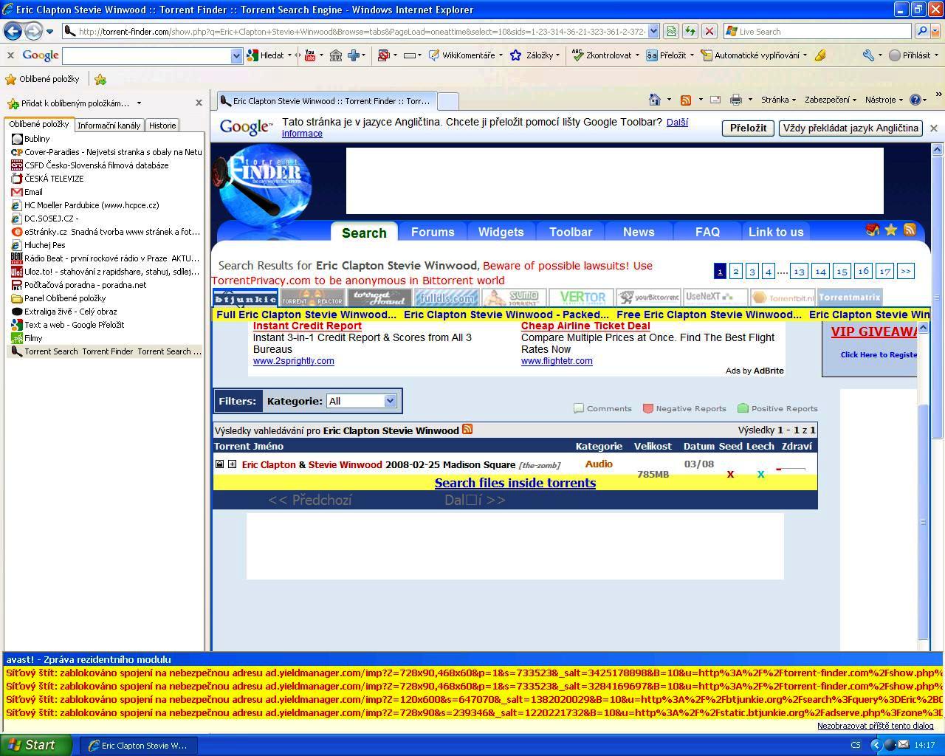Image resolution: width=945 pixels, height=756 pixels.
Task: Click the Live Search magnifier button
Action: point(921,31)
